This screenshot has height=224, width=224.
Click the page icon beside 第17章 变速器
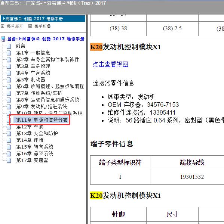tap(9, 160)
